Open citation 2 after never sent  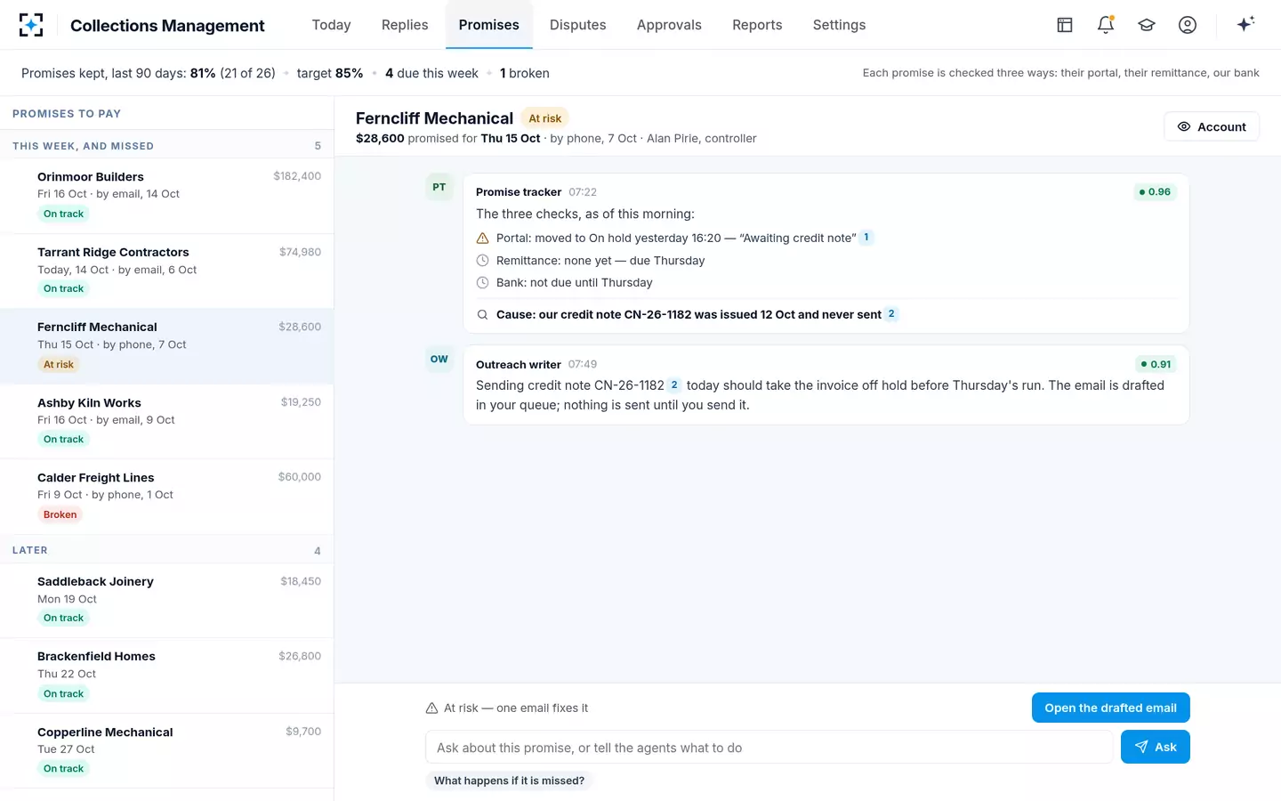click(x=891, y=314)
